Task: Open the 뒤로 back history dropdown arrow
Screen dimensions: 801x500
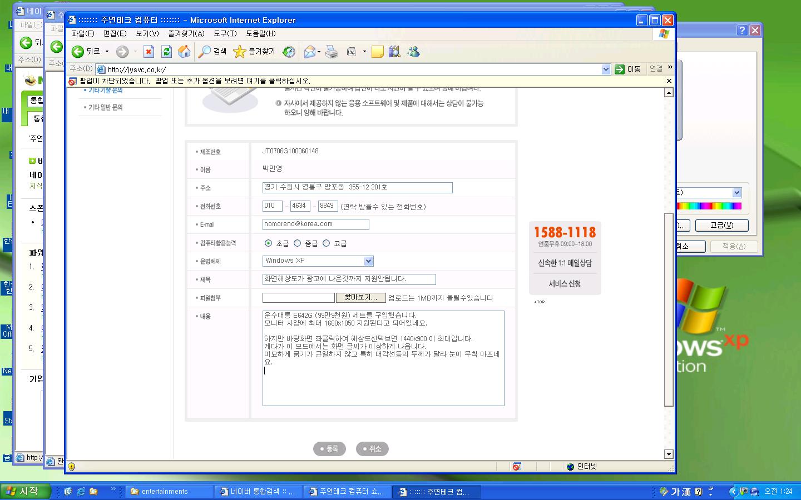Action: tap(107, 52)
